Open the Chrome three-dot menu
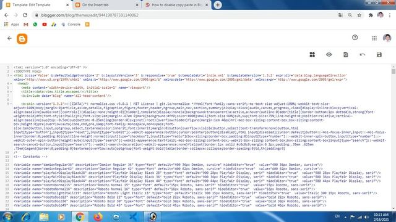396x222 pixels. point(390,15)
